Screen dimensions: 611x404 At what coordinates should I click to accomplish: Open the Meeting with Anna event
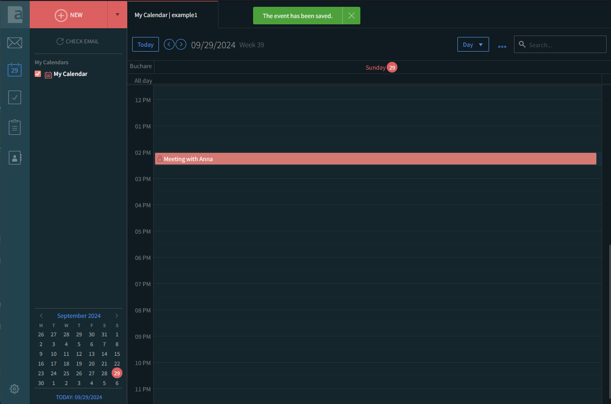[x=375, y=159]
